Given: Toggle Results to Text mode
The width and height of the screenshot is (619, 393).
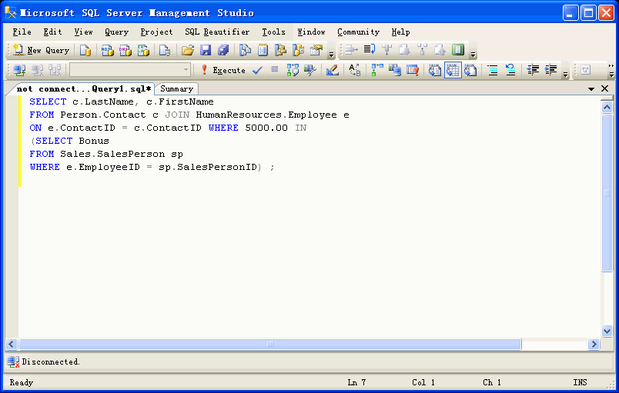Looking at the screenshot, I should (x=434, y=70).
